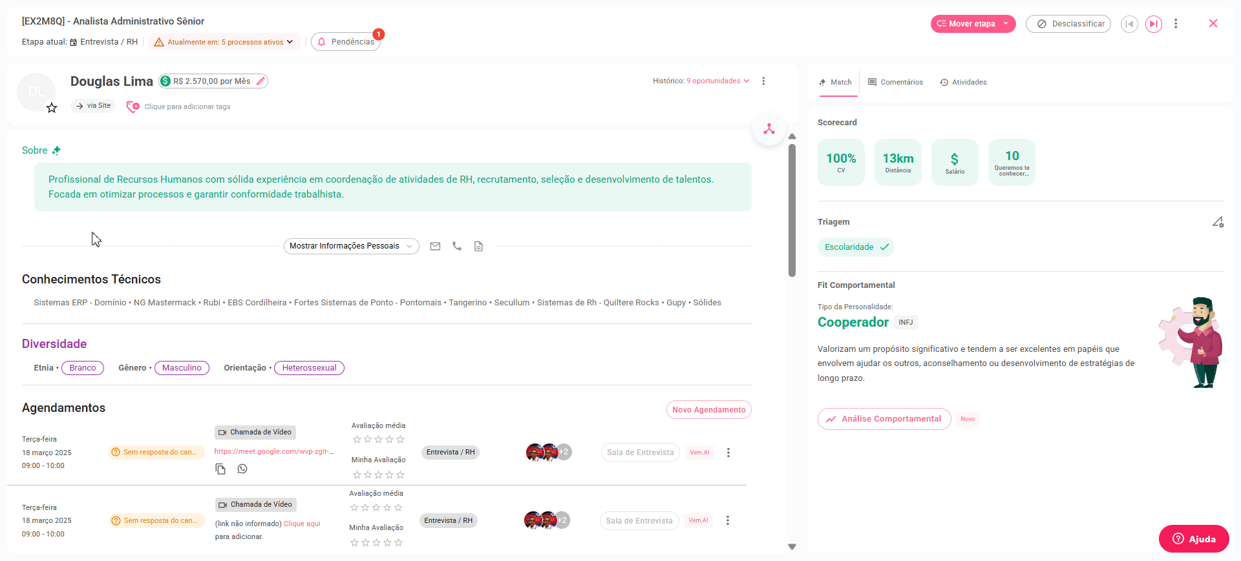Click the favorite star on candidate avatar
The width and height of the screenshot is (1241, 561).
[x=52, y=108]
